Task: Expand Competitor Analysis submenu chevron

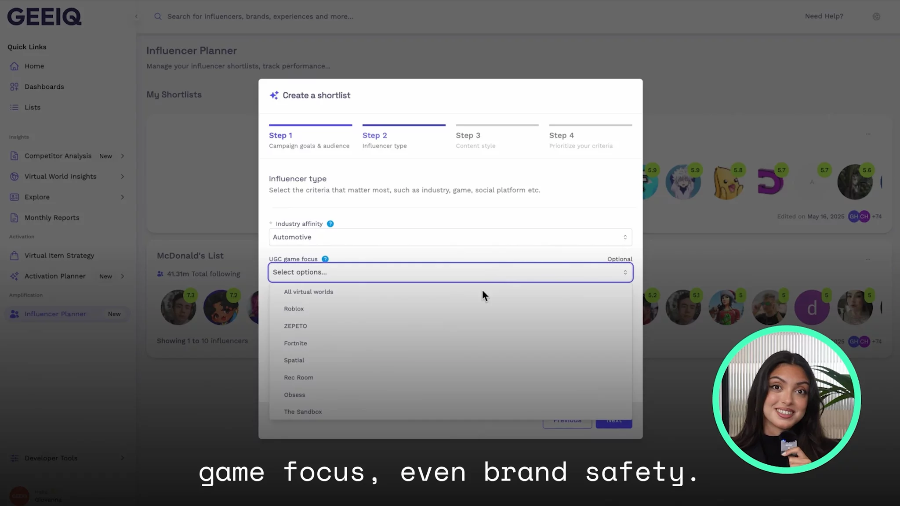Action: click(x=123, y=156)
